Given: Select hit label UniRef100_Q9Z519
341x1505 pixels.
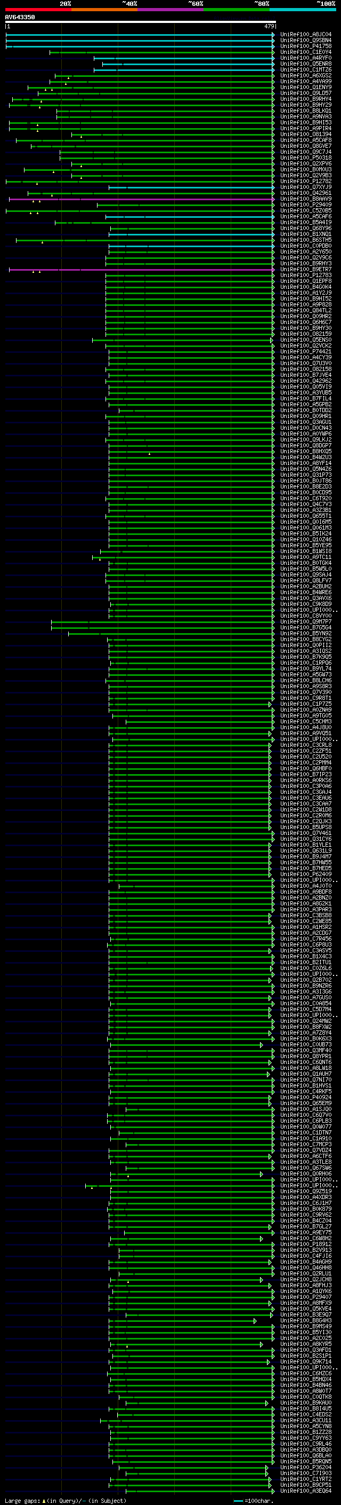Looking at the screenshot, I should (306, 1191).
